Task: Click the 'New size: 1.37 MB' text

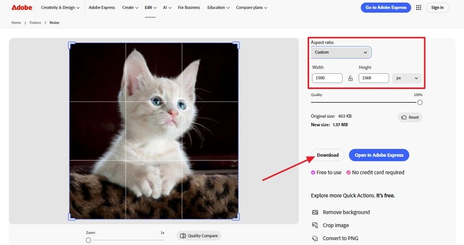Action: click(x=329, y=124)
